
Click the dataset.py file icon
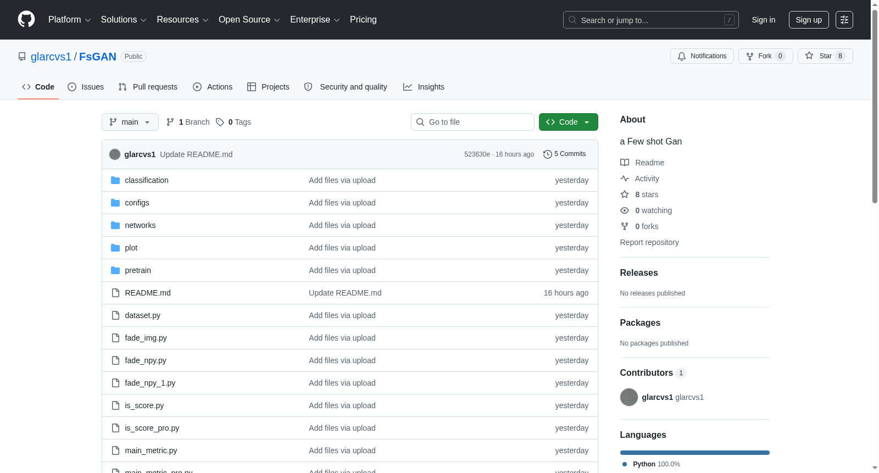click(x=115, y=315)
